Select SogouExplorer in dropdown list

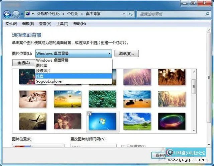[x=74, y=81]
